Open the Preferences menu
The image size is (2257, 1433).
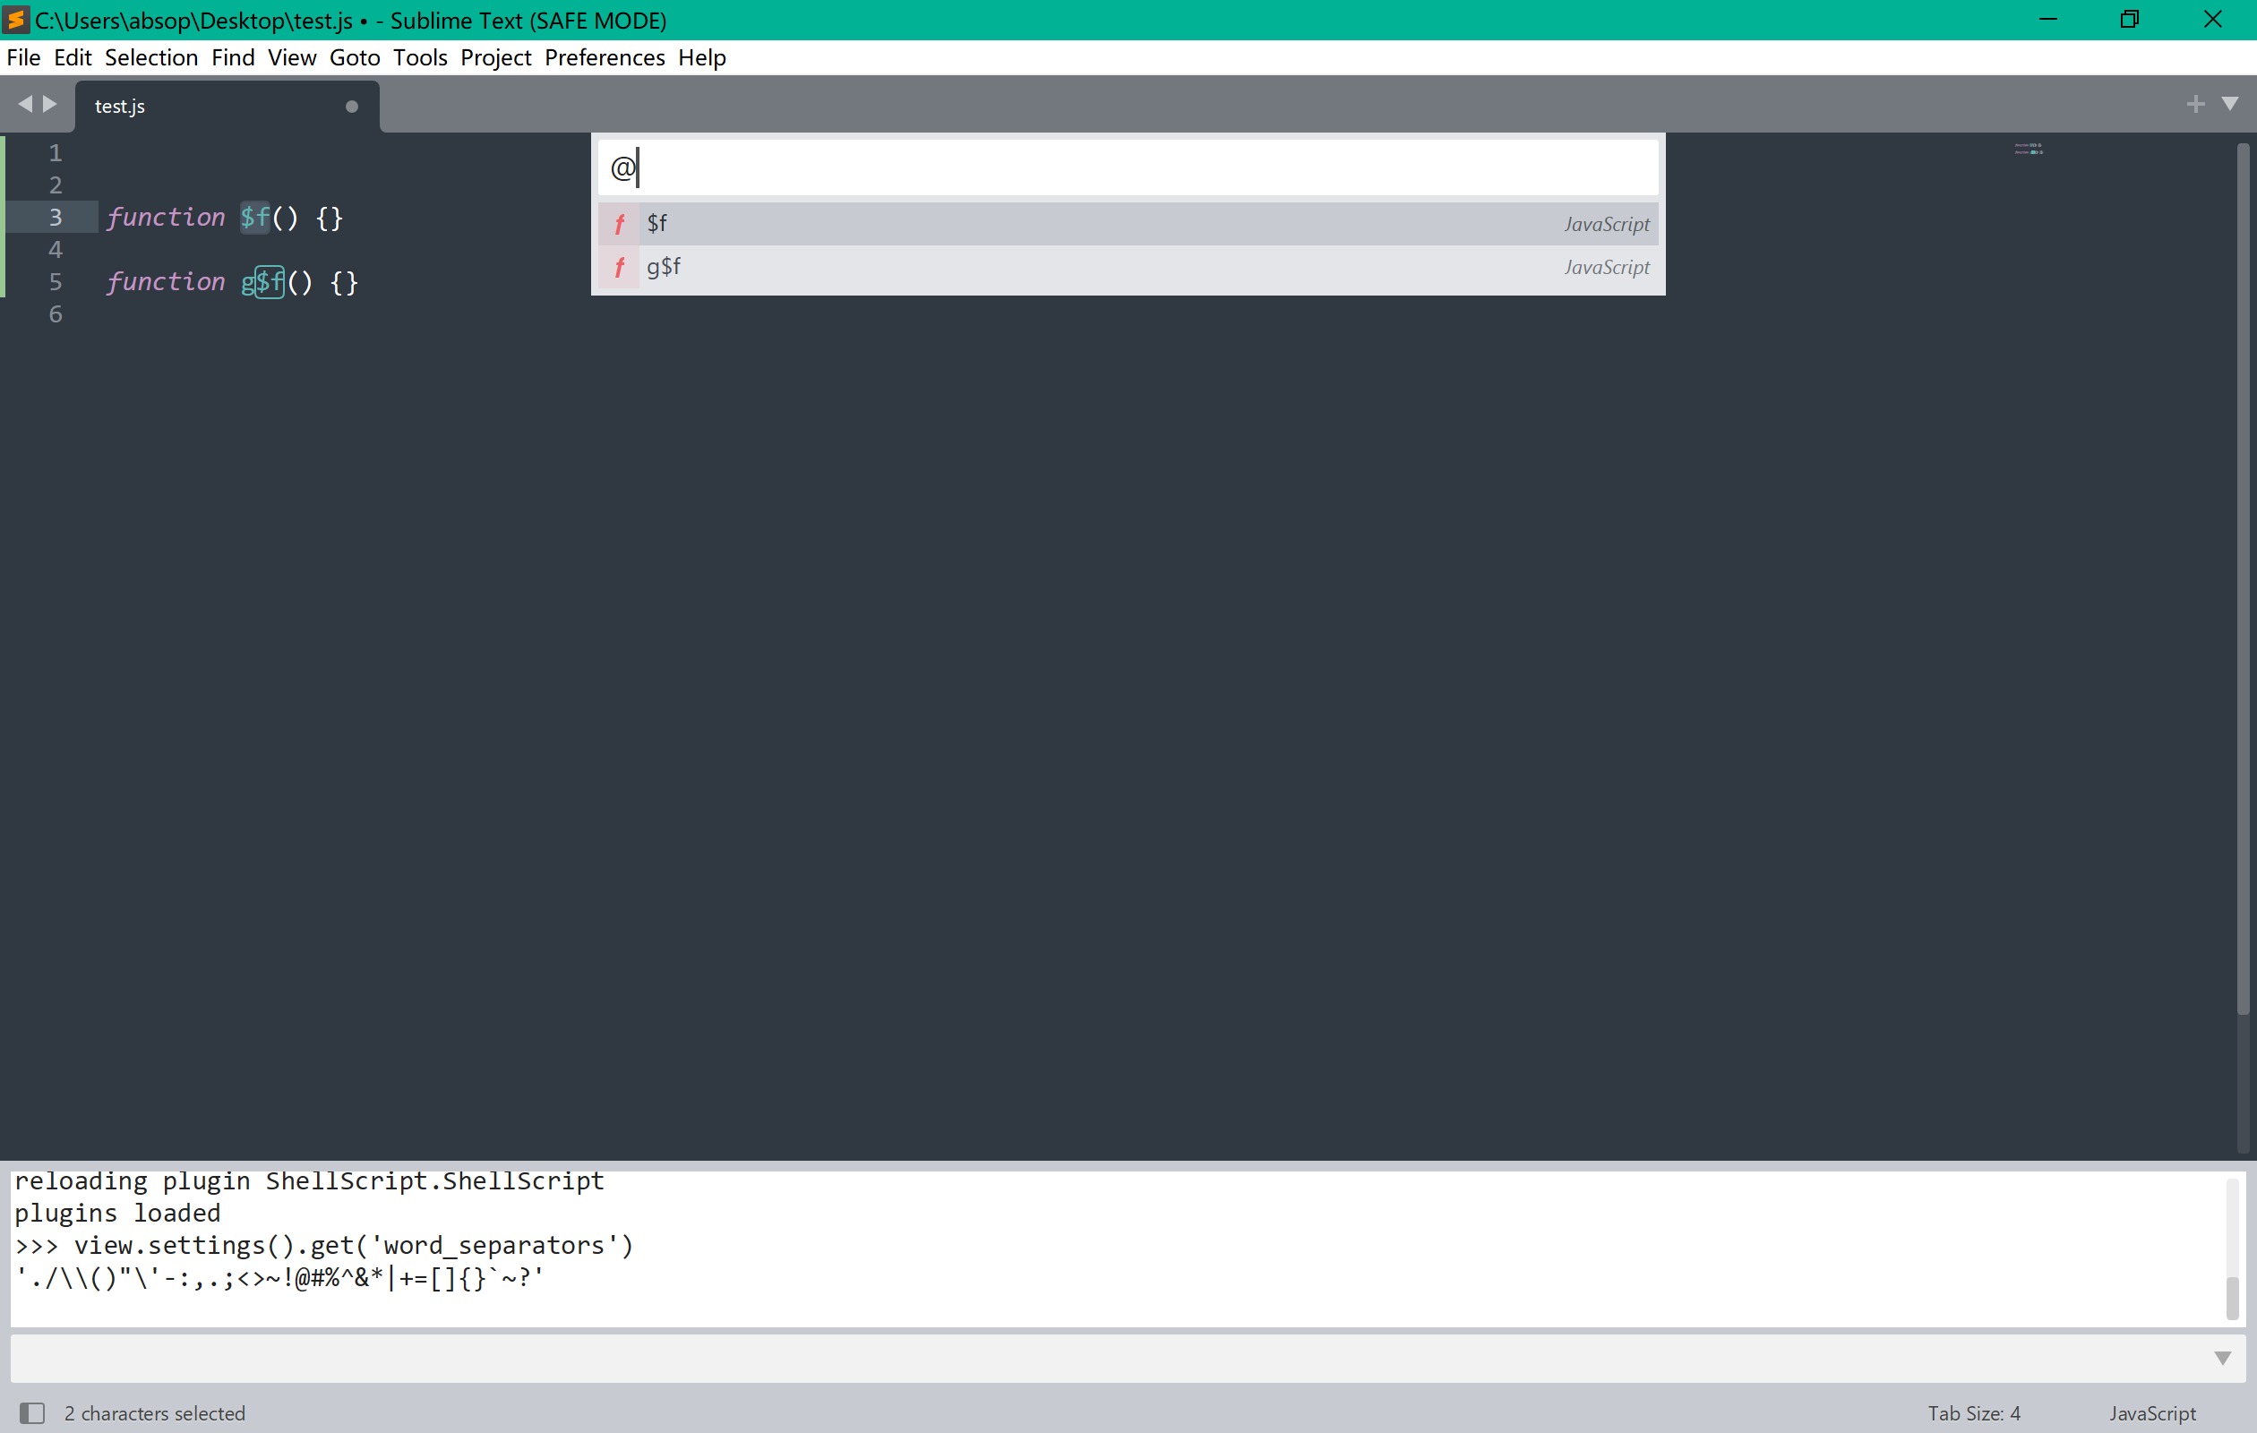click(605, 57)
